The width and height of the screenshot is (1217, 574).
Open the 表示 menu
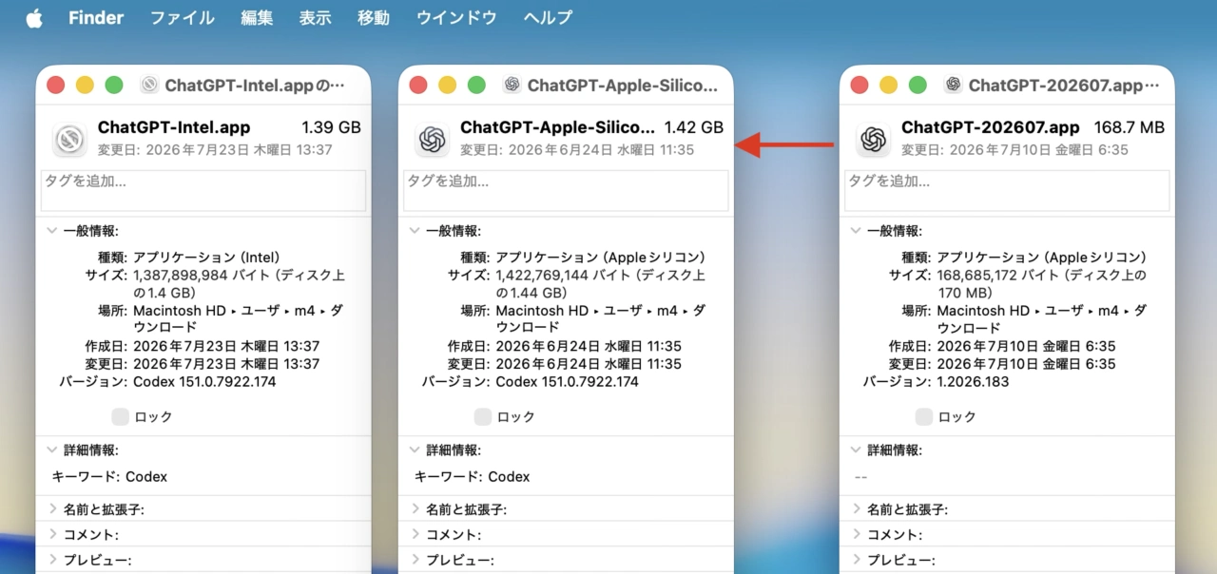(x=315, y=18)
